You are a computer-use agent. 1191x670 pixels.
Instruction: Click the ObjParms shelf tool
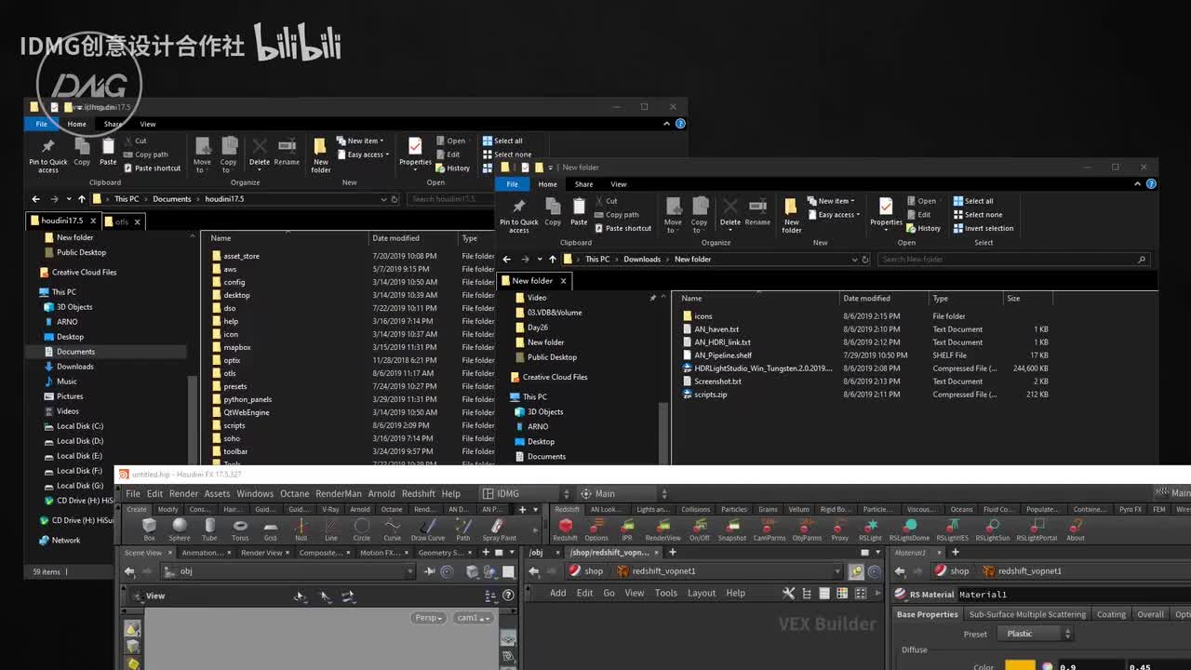[x=807, y=529]
